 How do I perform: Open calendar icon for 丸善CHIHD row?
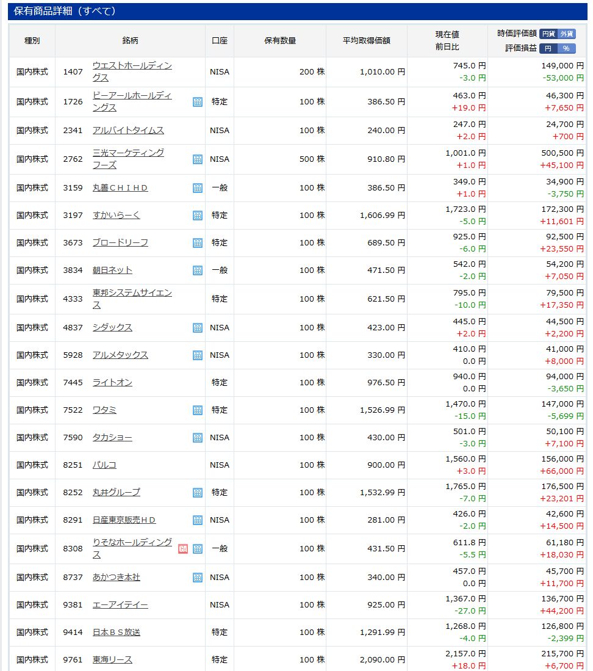click(x=198, y=188)
